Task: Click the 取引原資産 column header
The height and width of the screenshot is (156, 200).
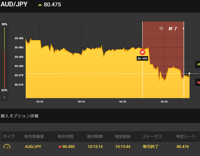Action: [x=34, y=136]
